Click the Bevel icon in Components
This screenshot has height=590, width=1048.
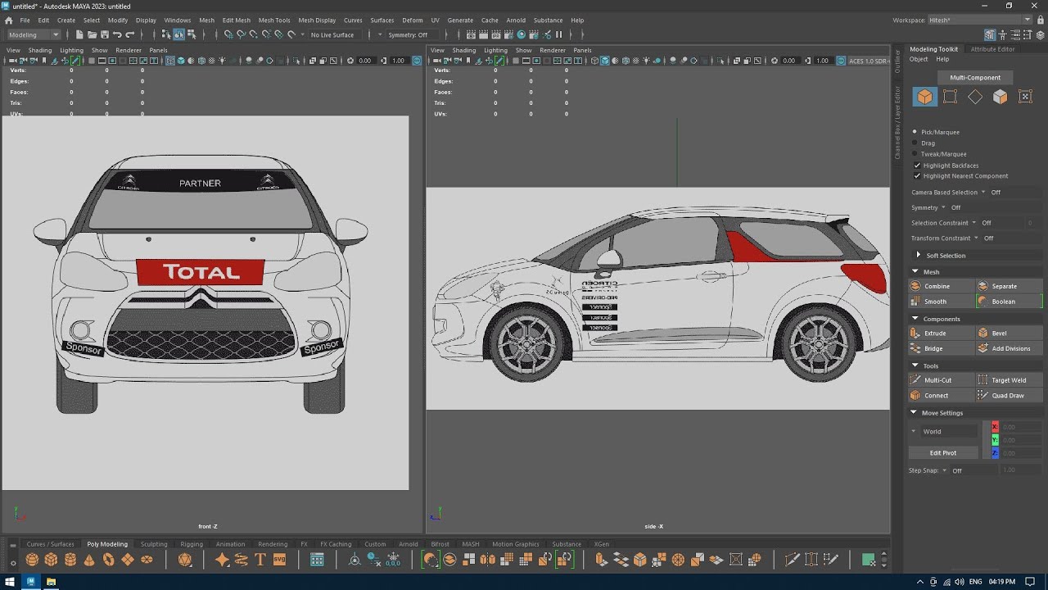coord(982,334)
